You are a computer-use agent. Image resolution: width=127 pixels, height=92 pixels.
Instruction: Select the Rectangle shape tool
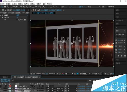(x=21, y=7)
